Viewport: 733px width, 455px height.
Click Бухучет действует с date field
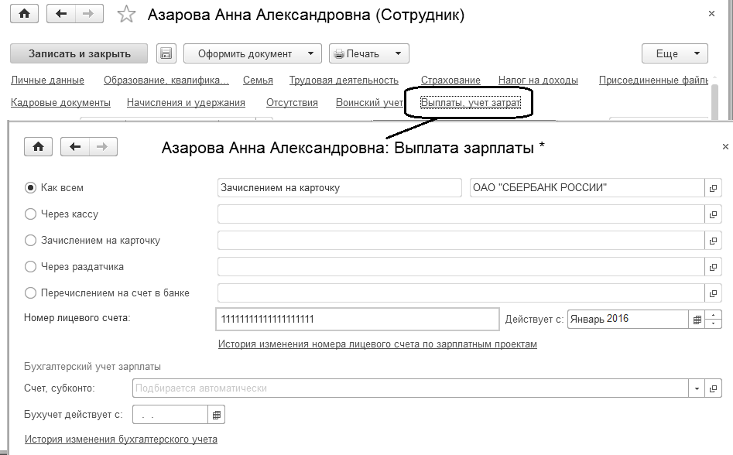[170, 415]
